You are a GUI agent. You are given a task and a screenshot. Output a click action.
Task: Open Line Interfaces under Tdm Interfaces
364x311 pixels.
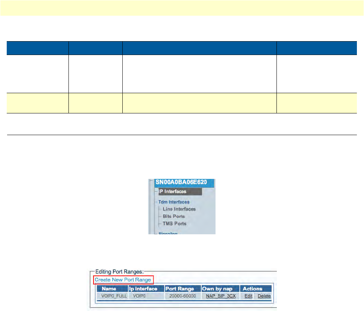point(179,209)
